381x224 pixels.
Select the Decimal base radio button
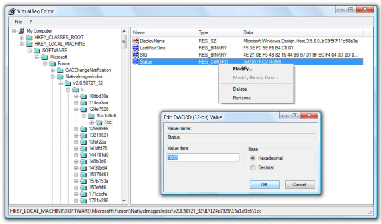click(x=252, y=167)
